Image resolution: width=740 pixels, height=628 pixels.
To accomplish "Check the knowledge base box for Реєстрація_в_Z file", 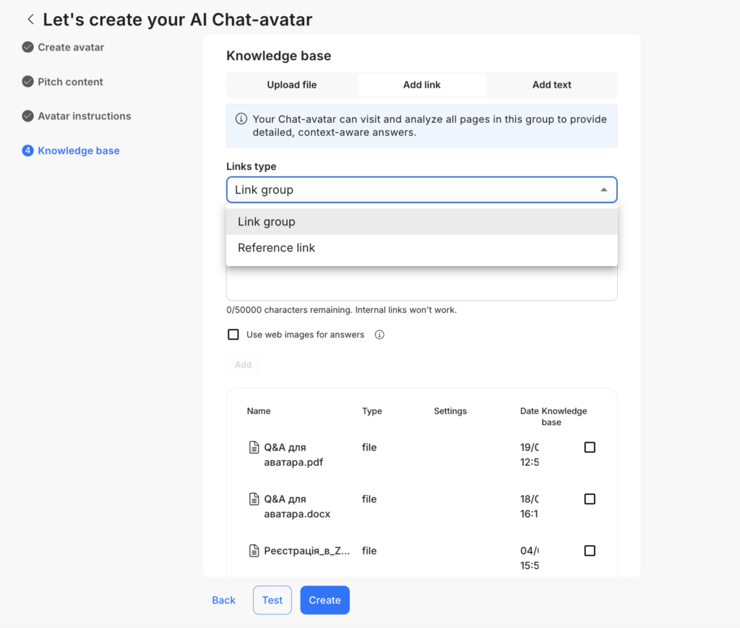I will [x=590, y=551].
